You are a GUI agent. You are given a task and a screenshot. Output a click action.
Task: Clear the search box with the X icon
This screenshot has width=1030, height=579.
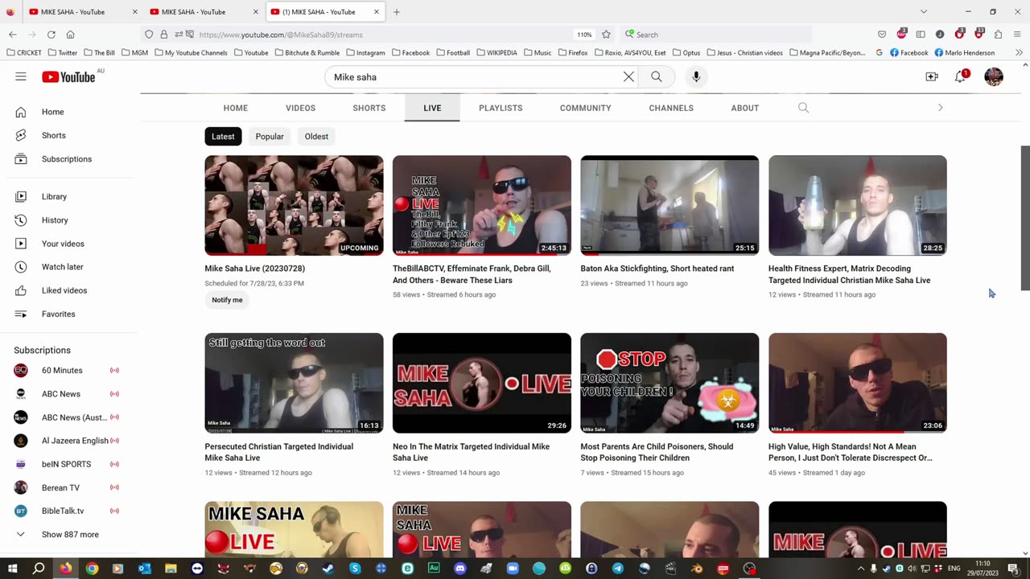628,77
